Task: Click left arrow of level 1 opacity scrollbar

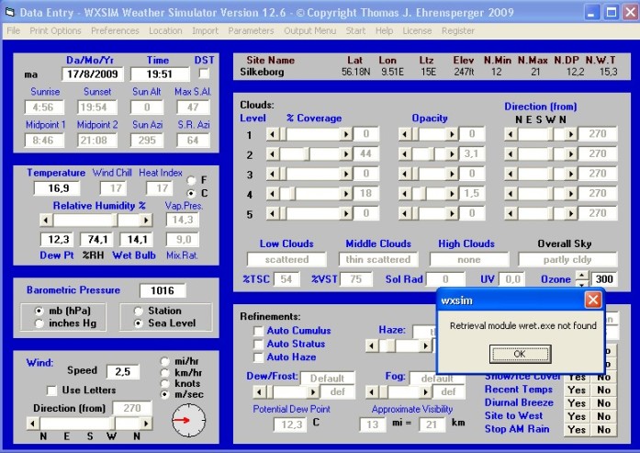Action: coord(405,134)
